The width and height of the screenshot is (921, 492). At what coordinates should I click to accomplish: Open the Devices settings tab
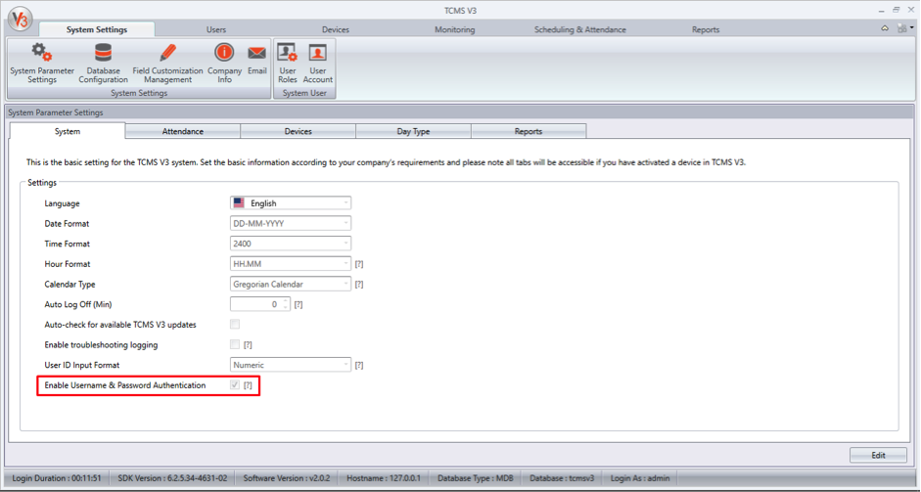click(298, 131)
